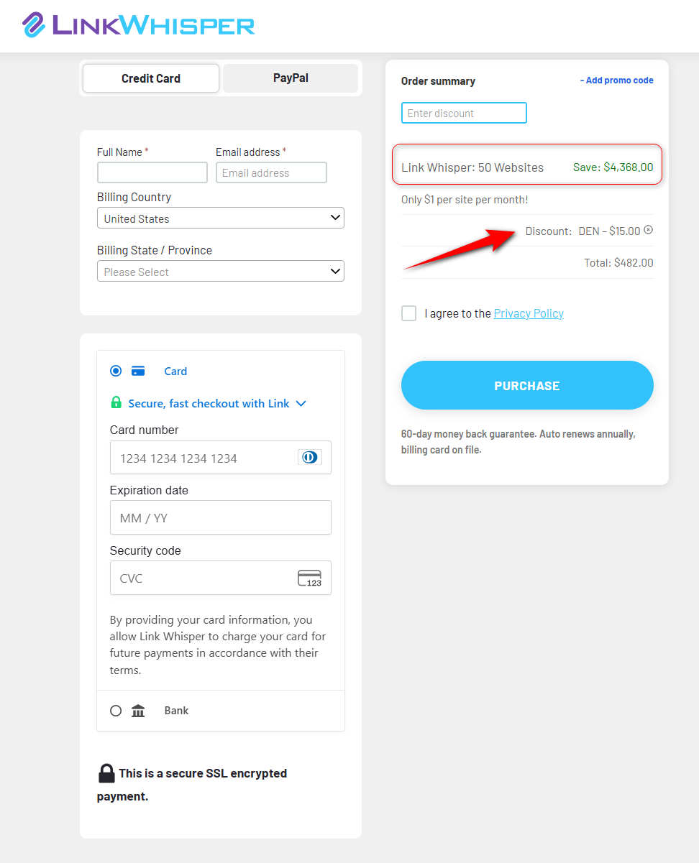The image size is (699, 863).
Task: Click the Enter discount input field
Action: [463, 113]
